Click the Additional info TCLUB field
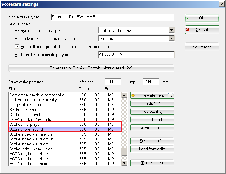The image size is (226, 174). [136, 55]
